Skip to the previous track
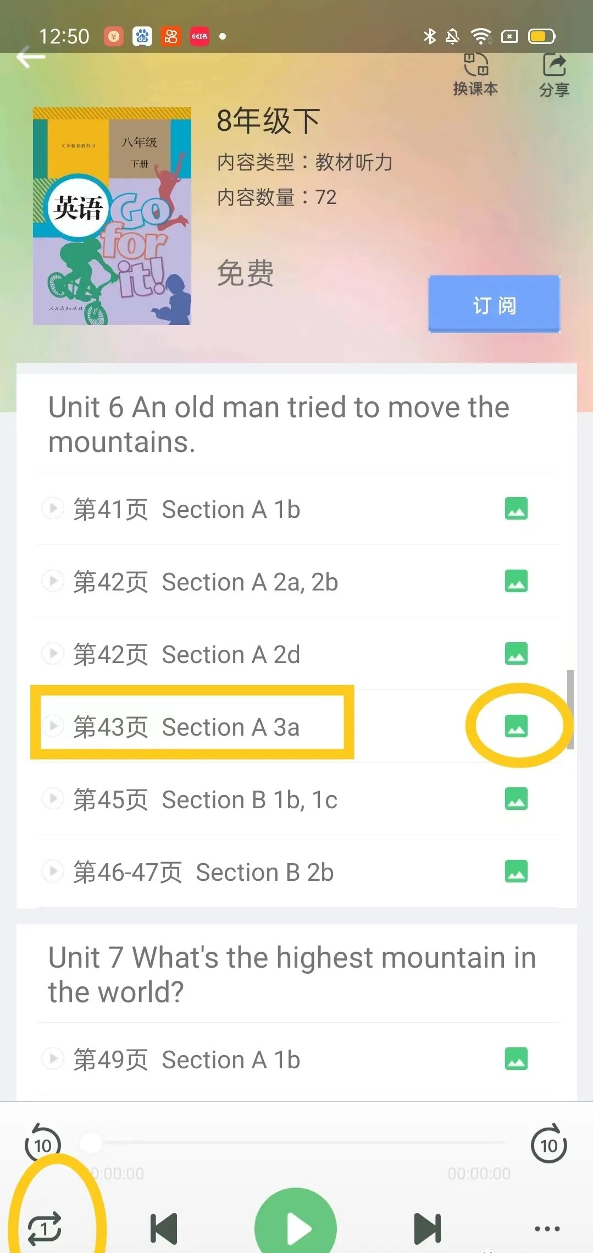593x1253 pixels. coord(164,1228)
